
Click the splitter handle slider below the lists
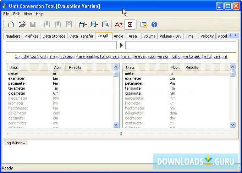121,134
